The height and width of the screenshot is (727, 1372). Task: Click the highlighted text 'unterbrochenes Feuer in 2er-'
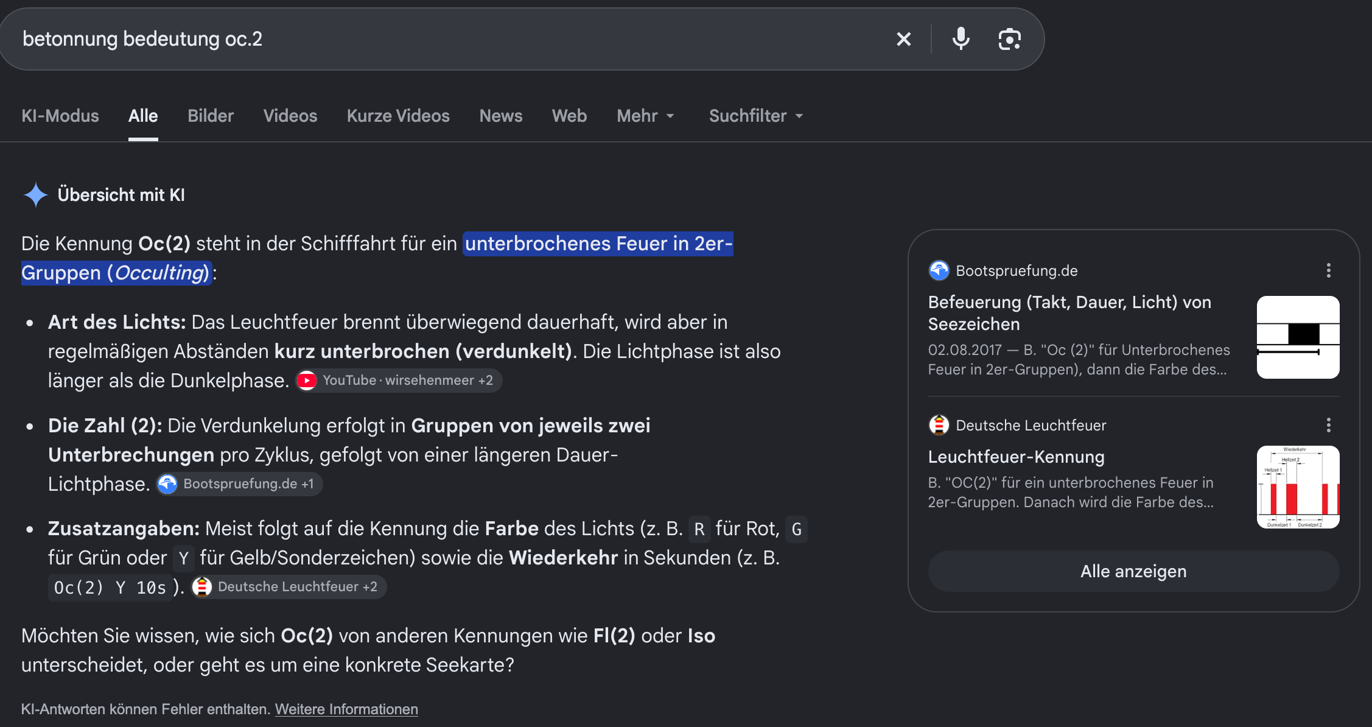(x=598, y=244)
